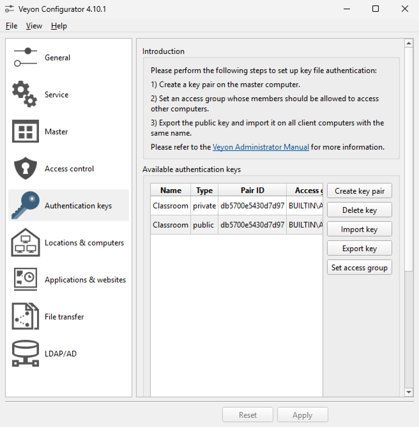Screen dimensions: 419x427
Task: Click the scrollbar up arrow
Action: point(409,43)
